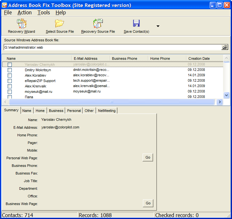Click the left arrow of horizontal scrollbar
The image size is (232, 219).
pyautogui.click(x=5, y=102)
